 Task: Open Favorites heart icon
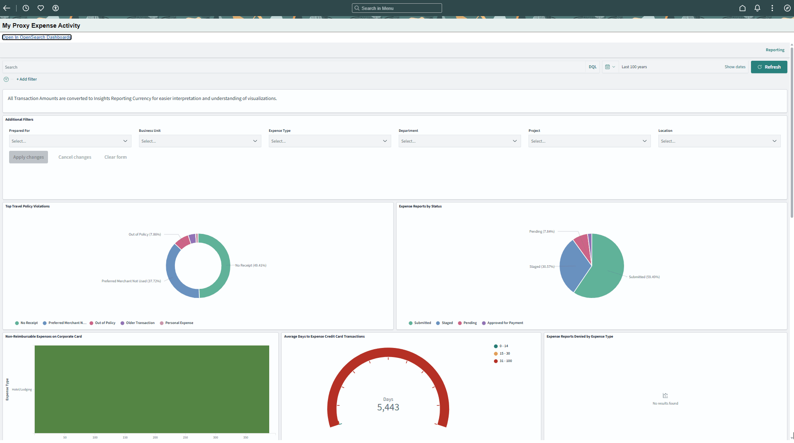tap(41, 8)
